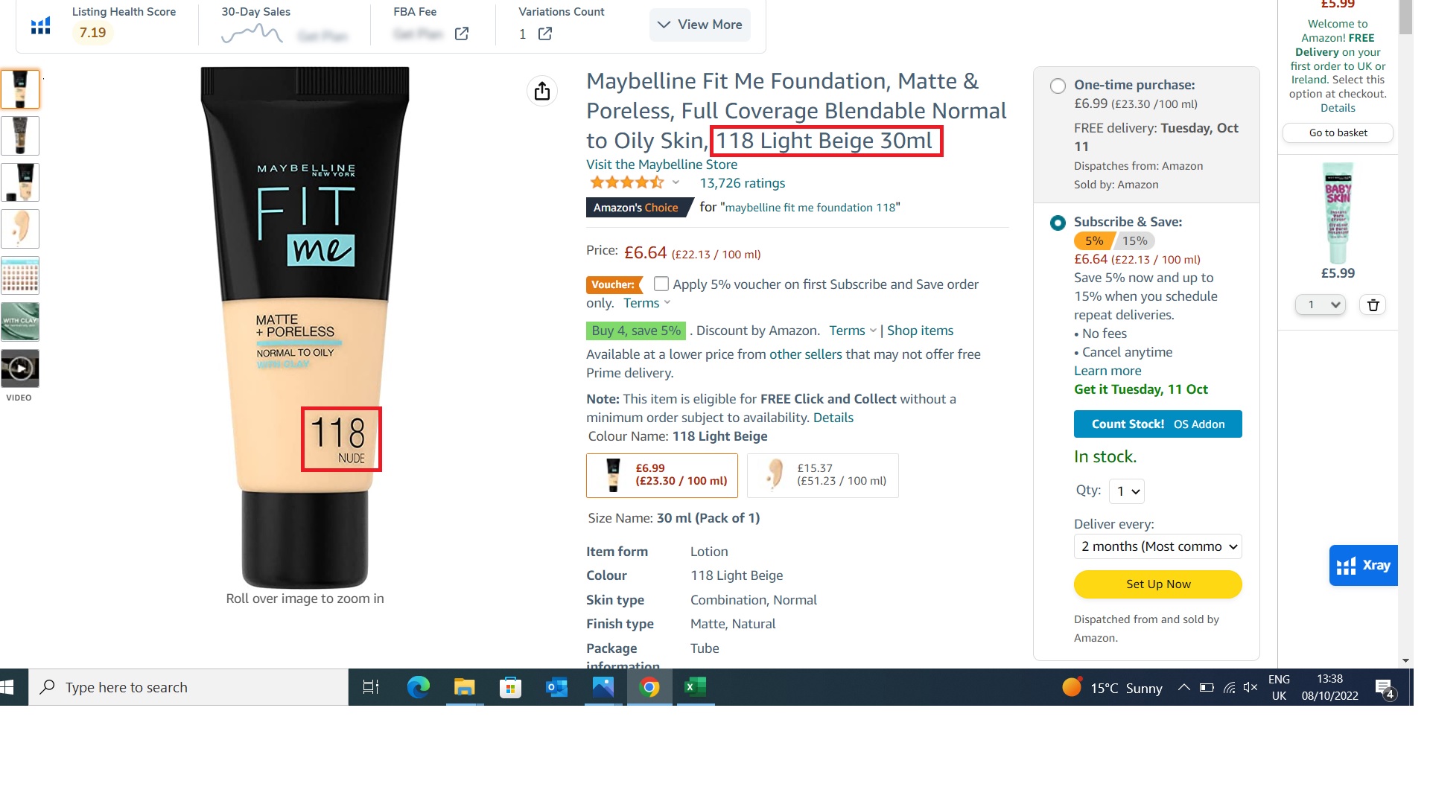1430x804 pixels.
Task: Click the trash icon to remove basket item
Action: click(1373, 304)
